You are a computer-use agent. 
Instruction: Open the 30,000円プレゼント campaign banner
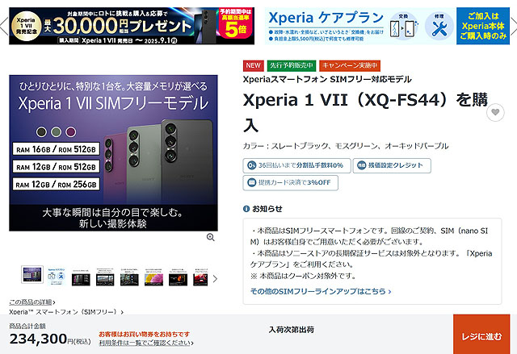132,26
